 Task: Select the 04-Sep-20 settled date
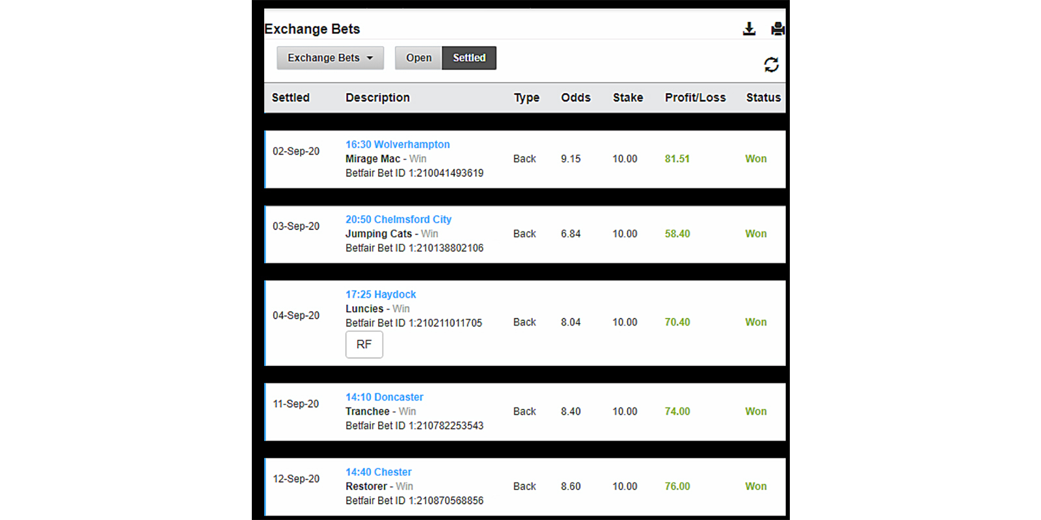296,315
